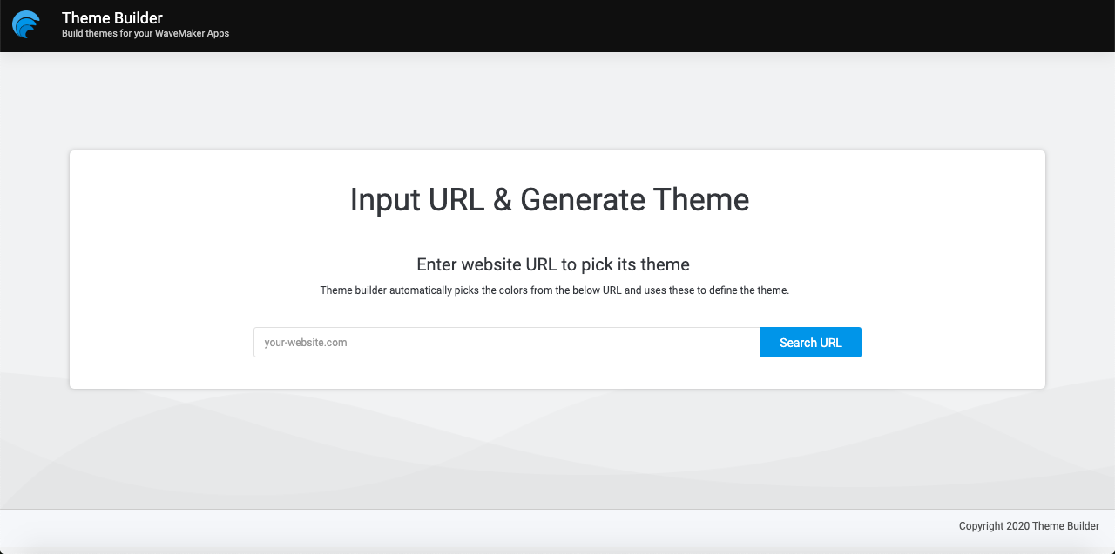Screen dimensions: 1115x554
Task: Select the Theme Builder title text
Action: (111, 17)
